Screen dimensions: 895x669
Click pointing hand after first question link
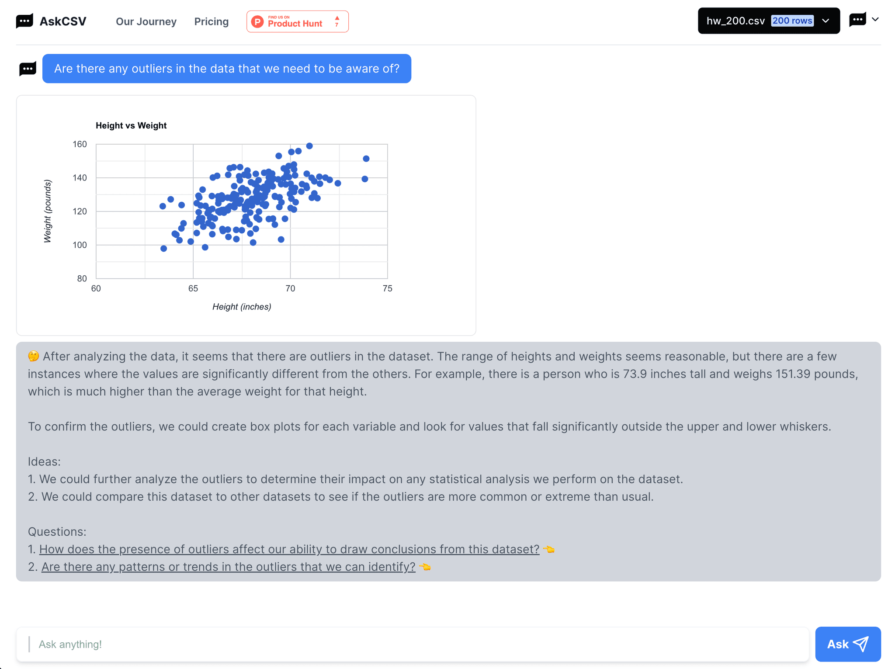click(548, 549)
